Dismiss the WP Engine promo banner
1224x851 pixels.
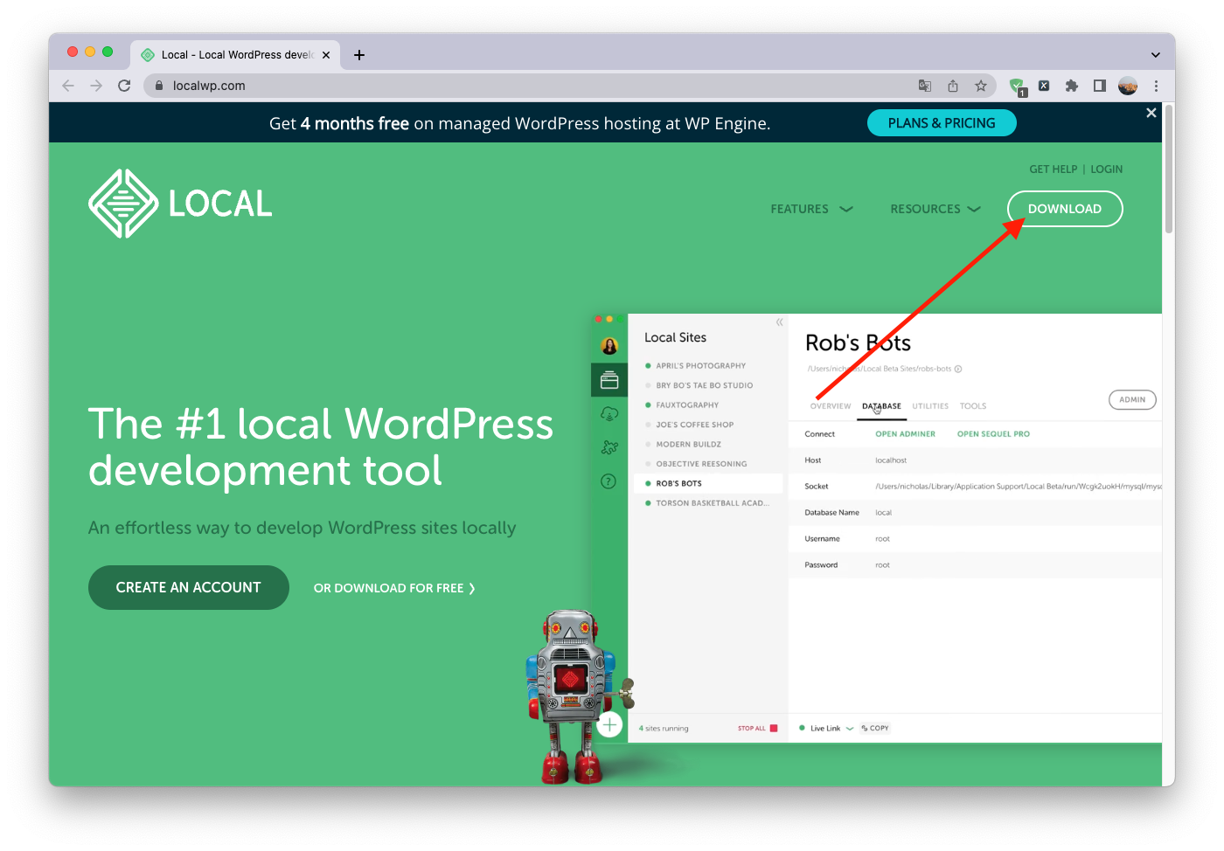pyautogui.click(x=1151, y=113)
